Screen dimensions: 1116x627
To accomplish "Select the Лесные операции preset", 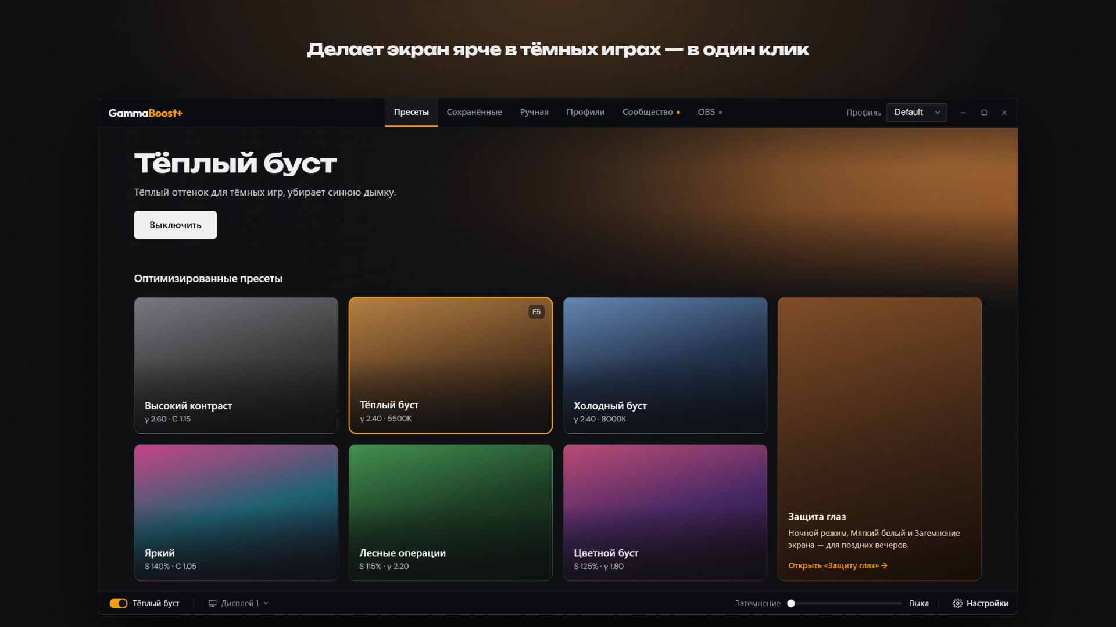I will (x=450, y=513).
